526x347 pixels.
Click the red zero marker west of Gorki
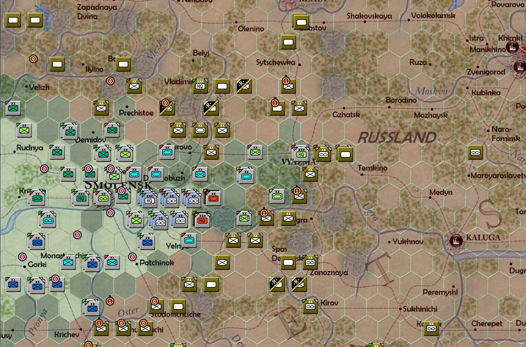tap(22, 257)
